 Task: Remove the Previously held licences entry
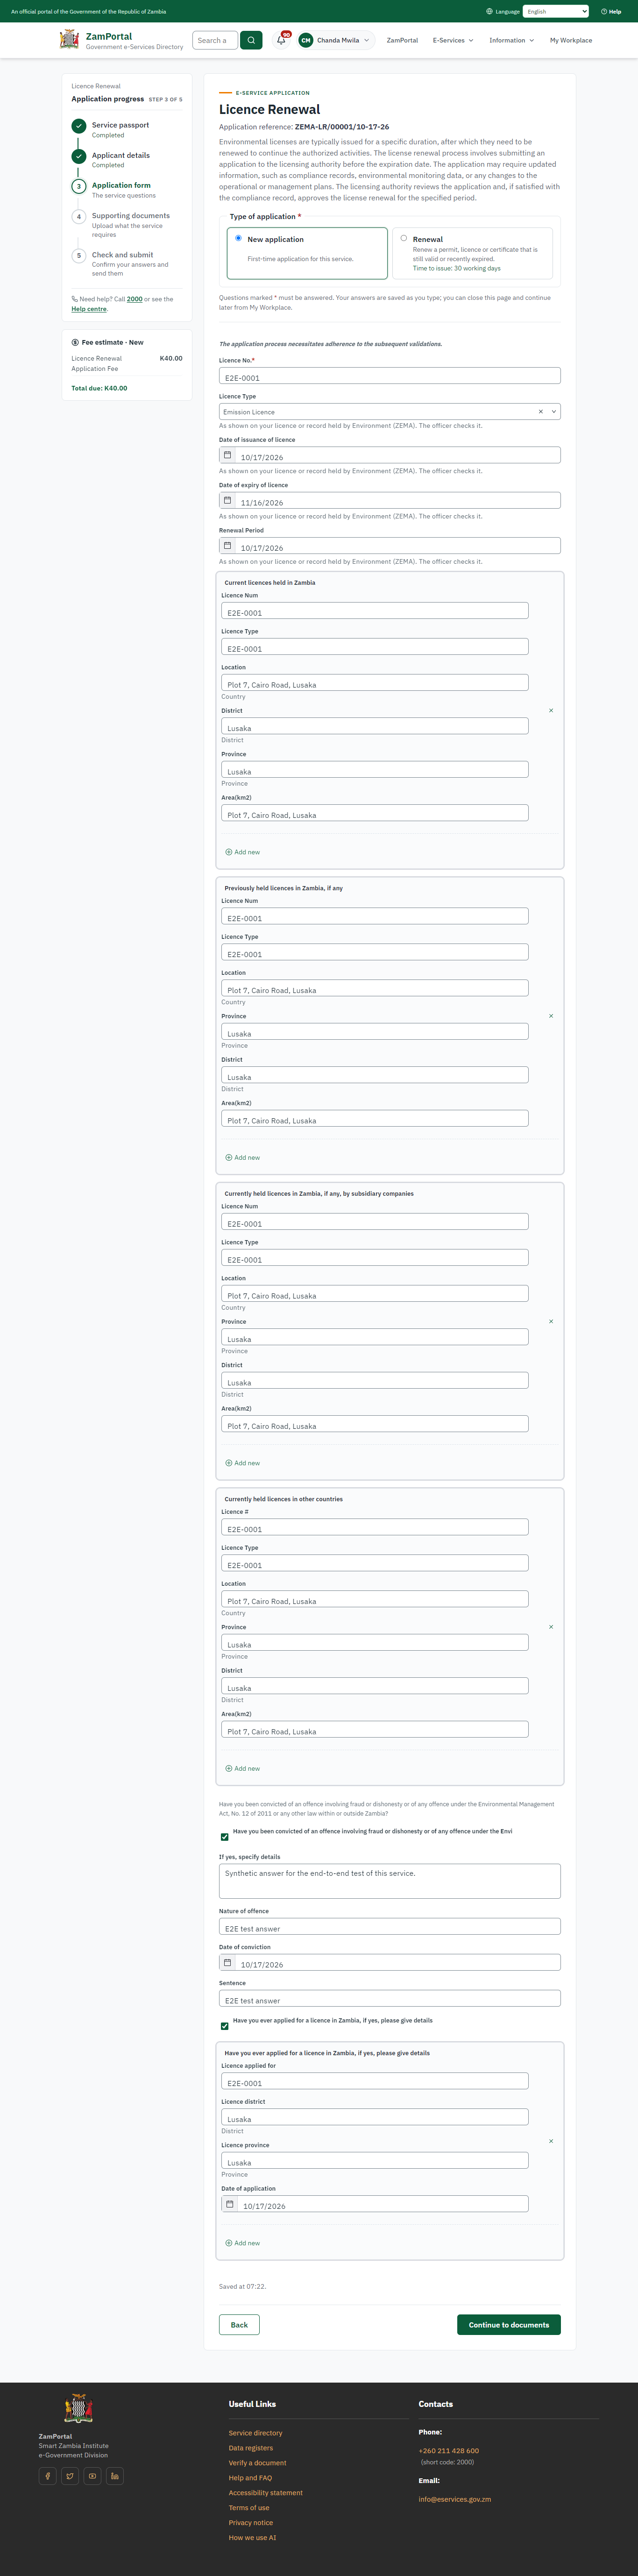coord(551,1016)
